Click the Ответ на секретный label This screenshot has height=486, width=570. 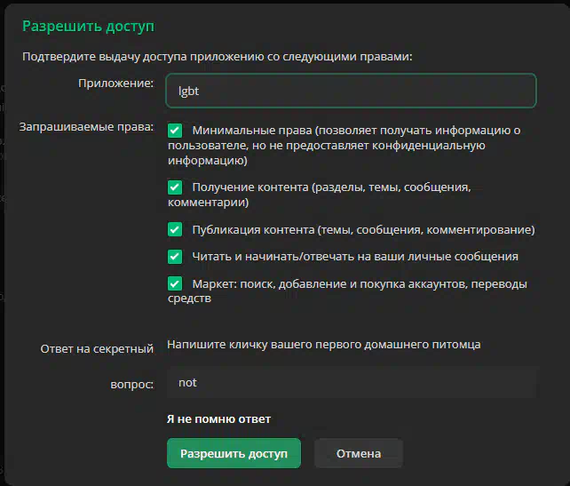[97, 349]
